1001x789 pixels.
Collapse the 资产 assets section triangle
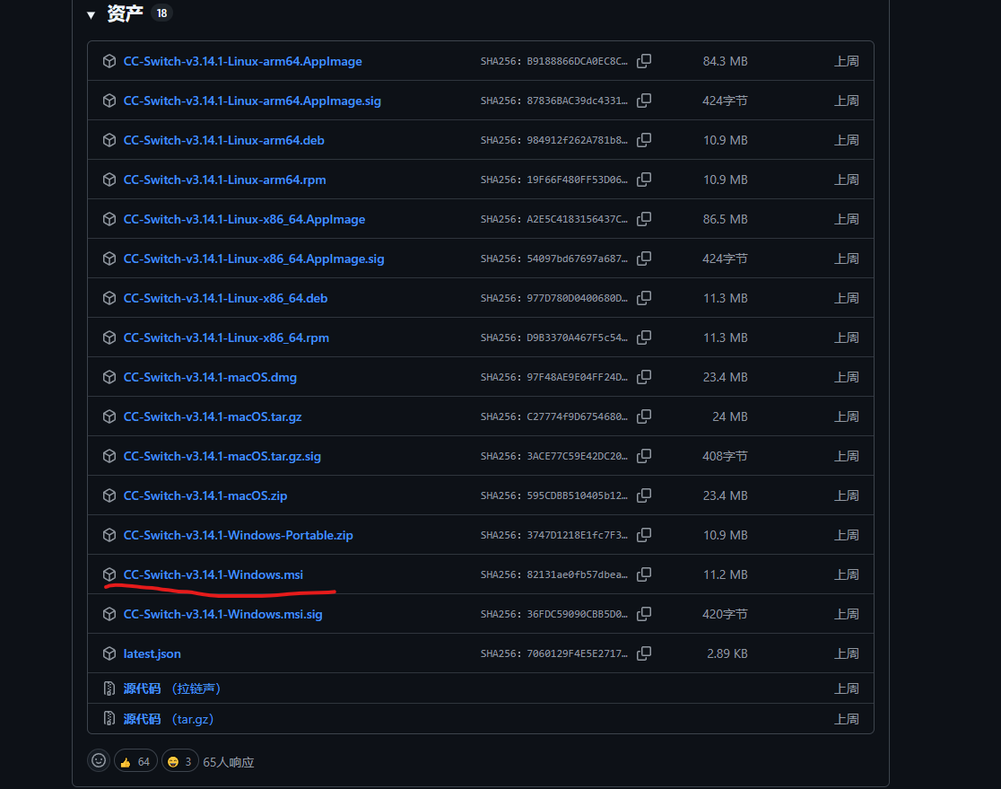91,14
